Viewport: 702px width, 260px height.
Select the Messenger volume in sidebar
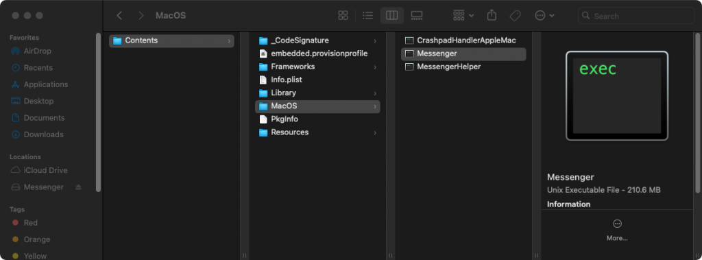43,187
